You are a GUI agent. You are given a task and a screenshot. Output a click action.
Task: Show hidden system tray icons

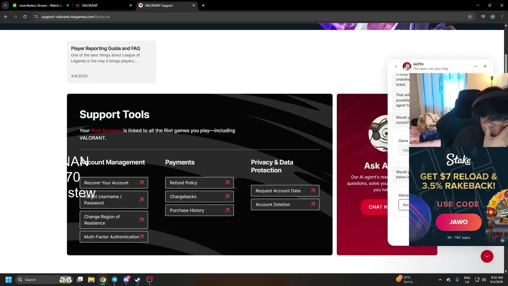click(x=440, y=280)
